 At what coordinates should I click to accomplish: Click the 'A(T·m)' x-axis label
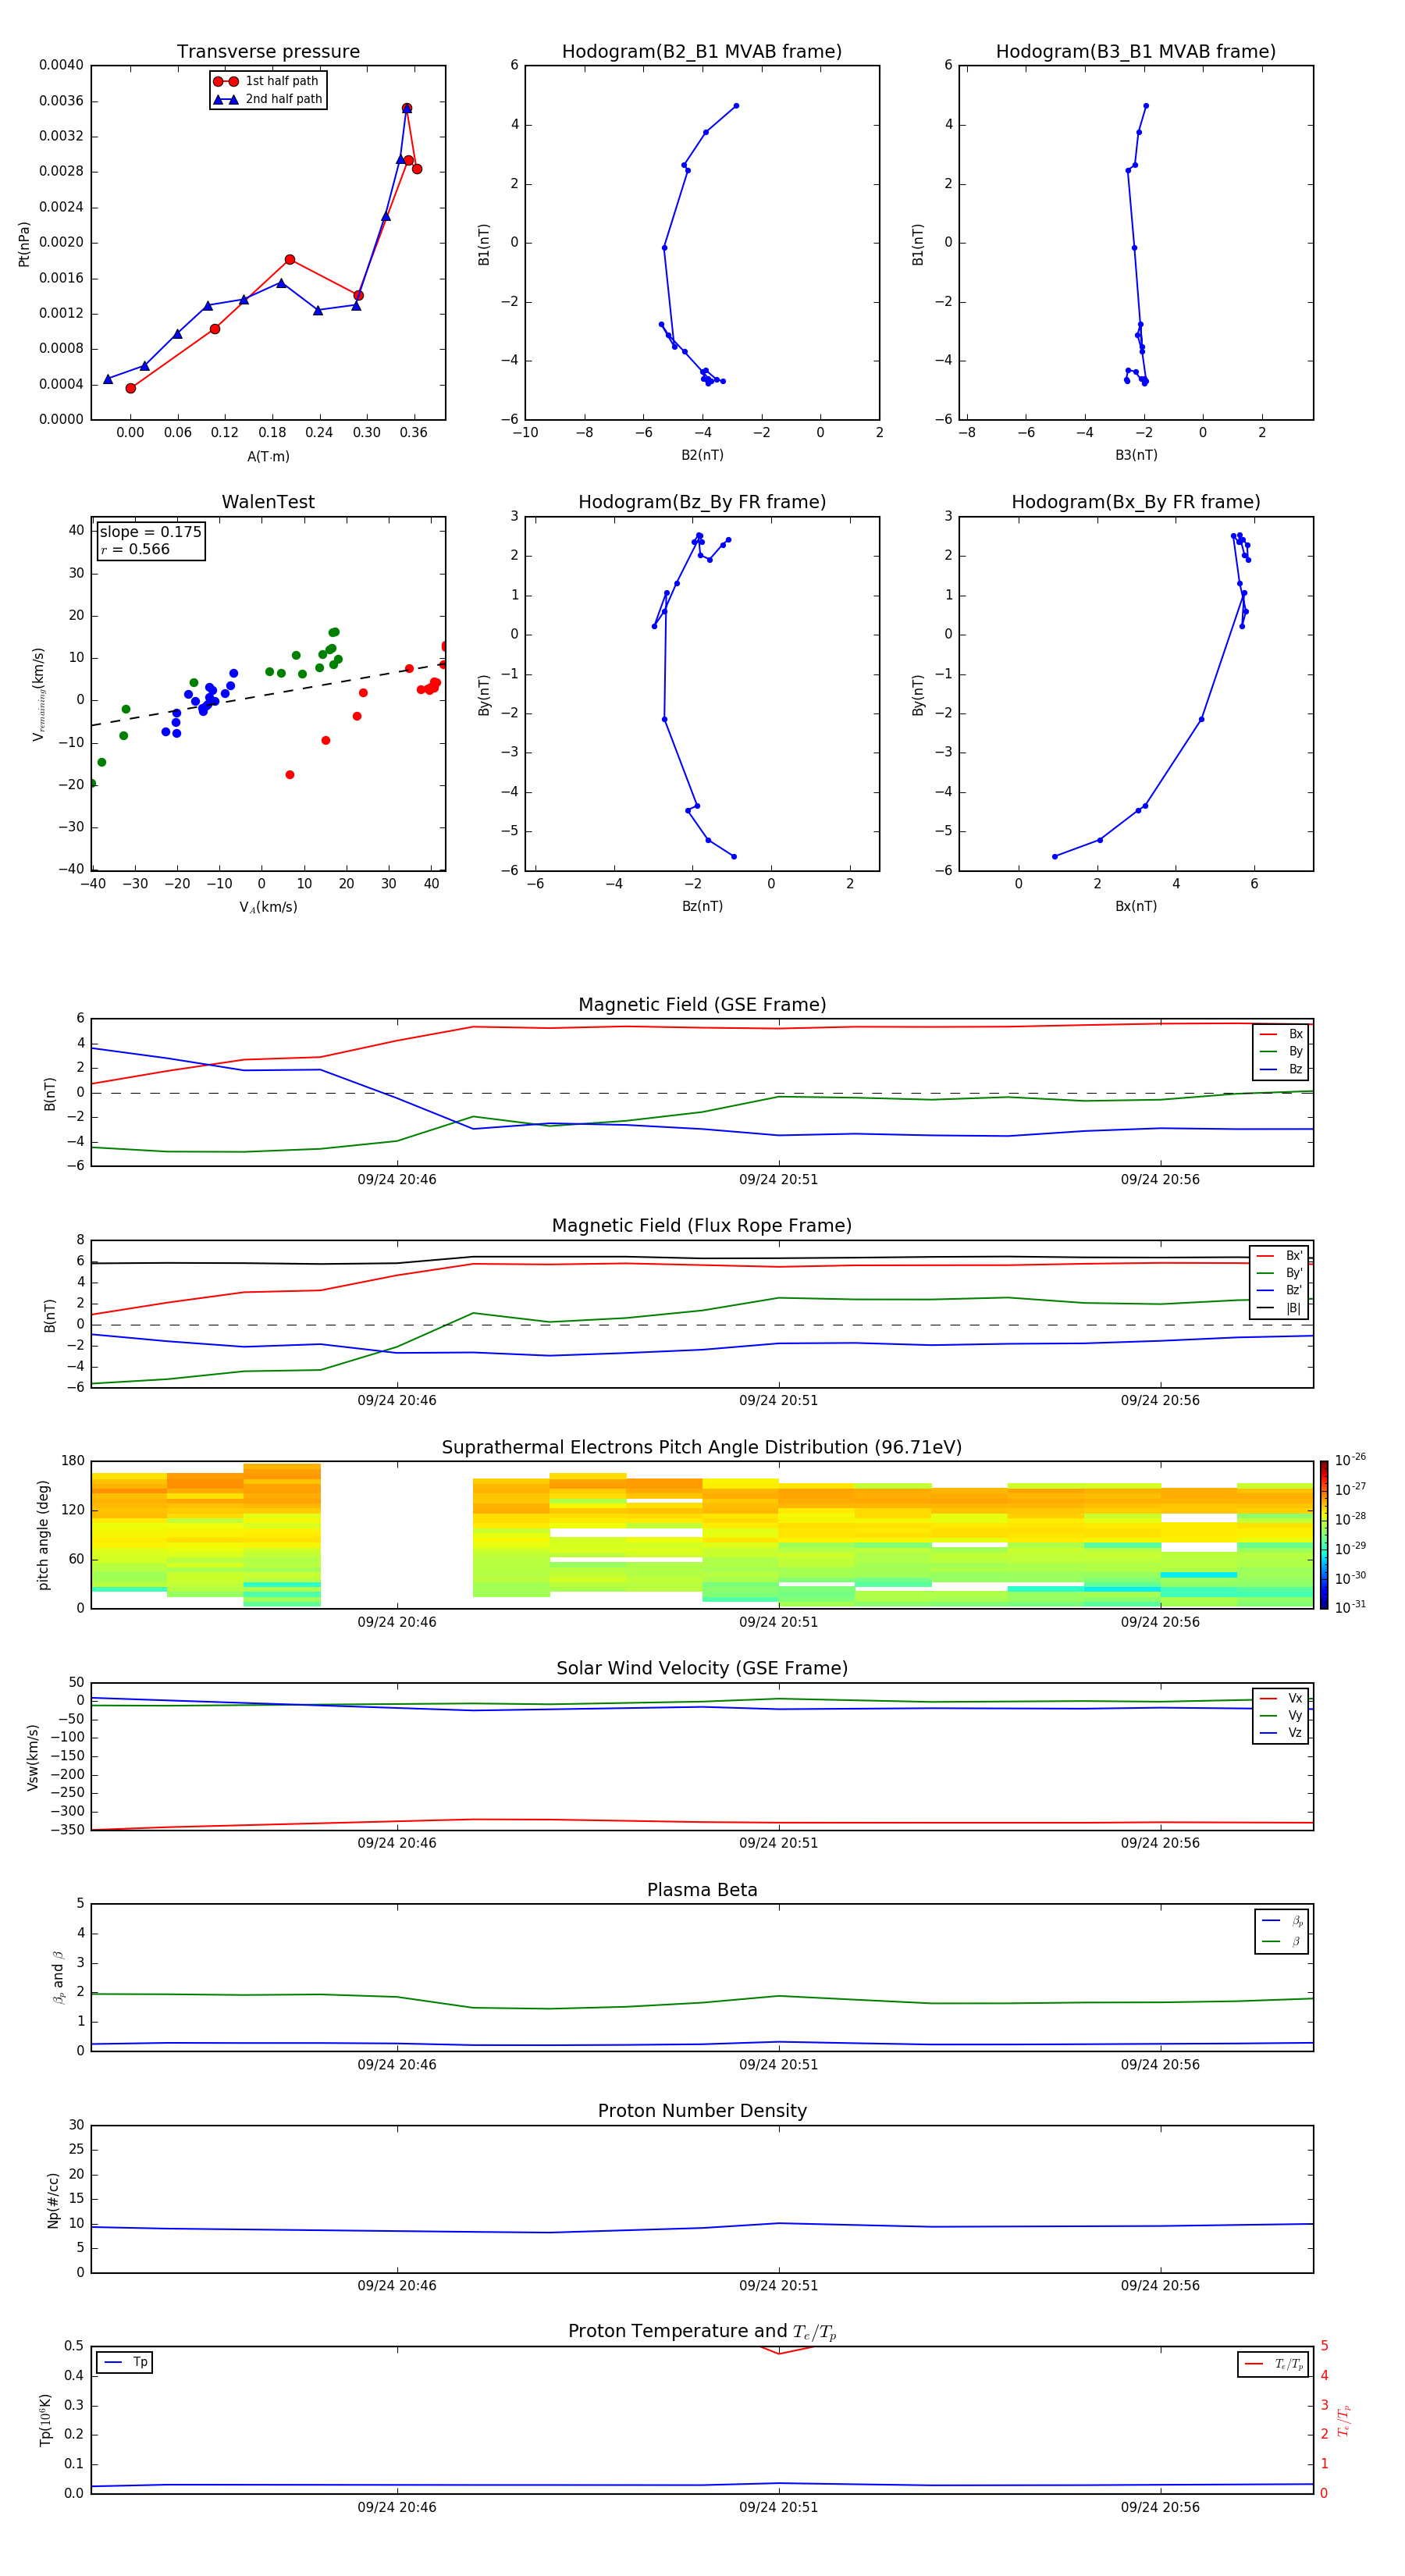[x=268, y=457]
